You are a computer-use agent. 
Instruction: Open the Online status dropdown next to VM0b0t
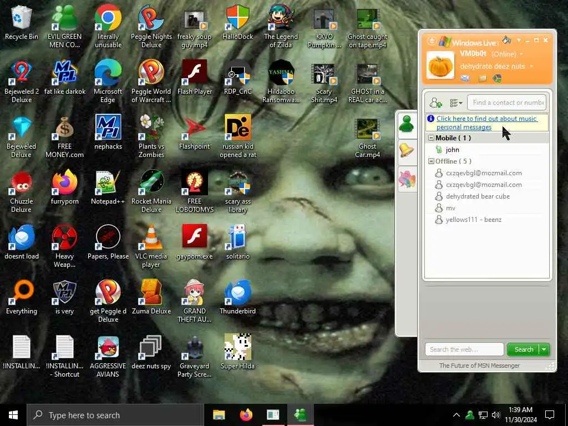click(521, 54)
